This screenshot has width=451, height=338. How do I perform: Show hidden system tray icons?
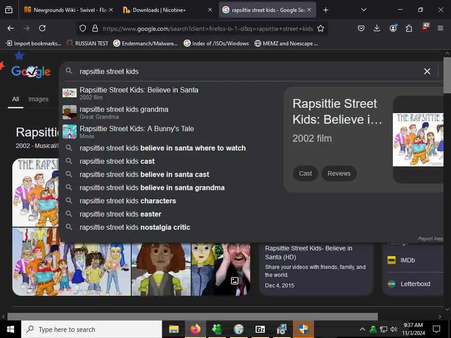[362, 329]
